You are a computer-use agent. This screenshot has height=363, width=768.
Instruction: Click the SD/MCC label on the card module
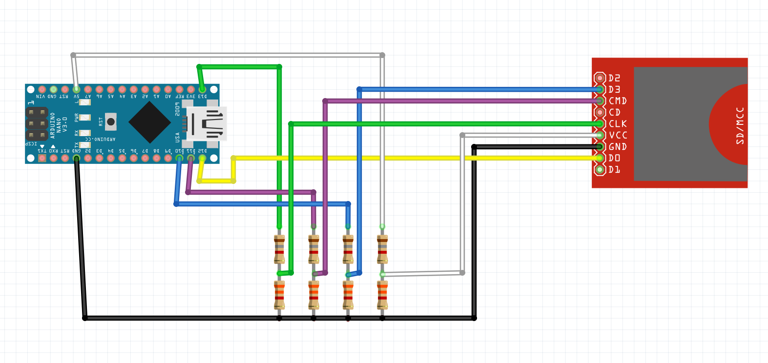[740, 125]
